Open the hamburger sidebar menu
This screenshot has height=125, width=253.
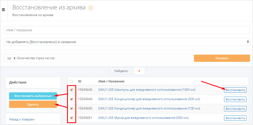(3, 10)
